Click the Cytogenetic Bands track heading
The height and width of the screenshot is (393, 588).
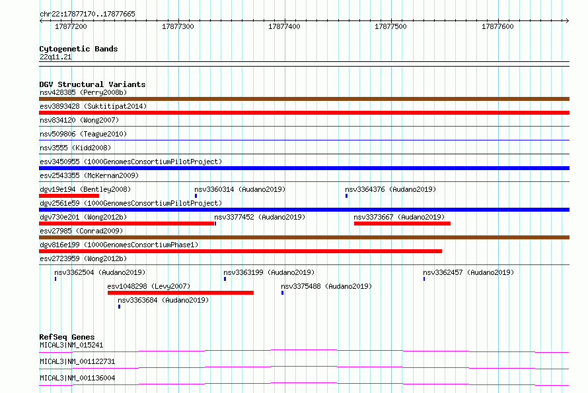click(x=79, y=49)
